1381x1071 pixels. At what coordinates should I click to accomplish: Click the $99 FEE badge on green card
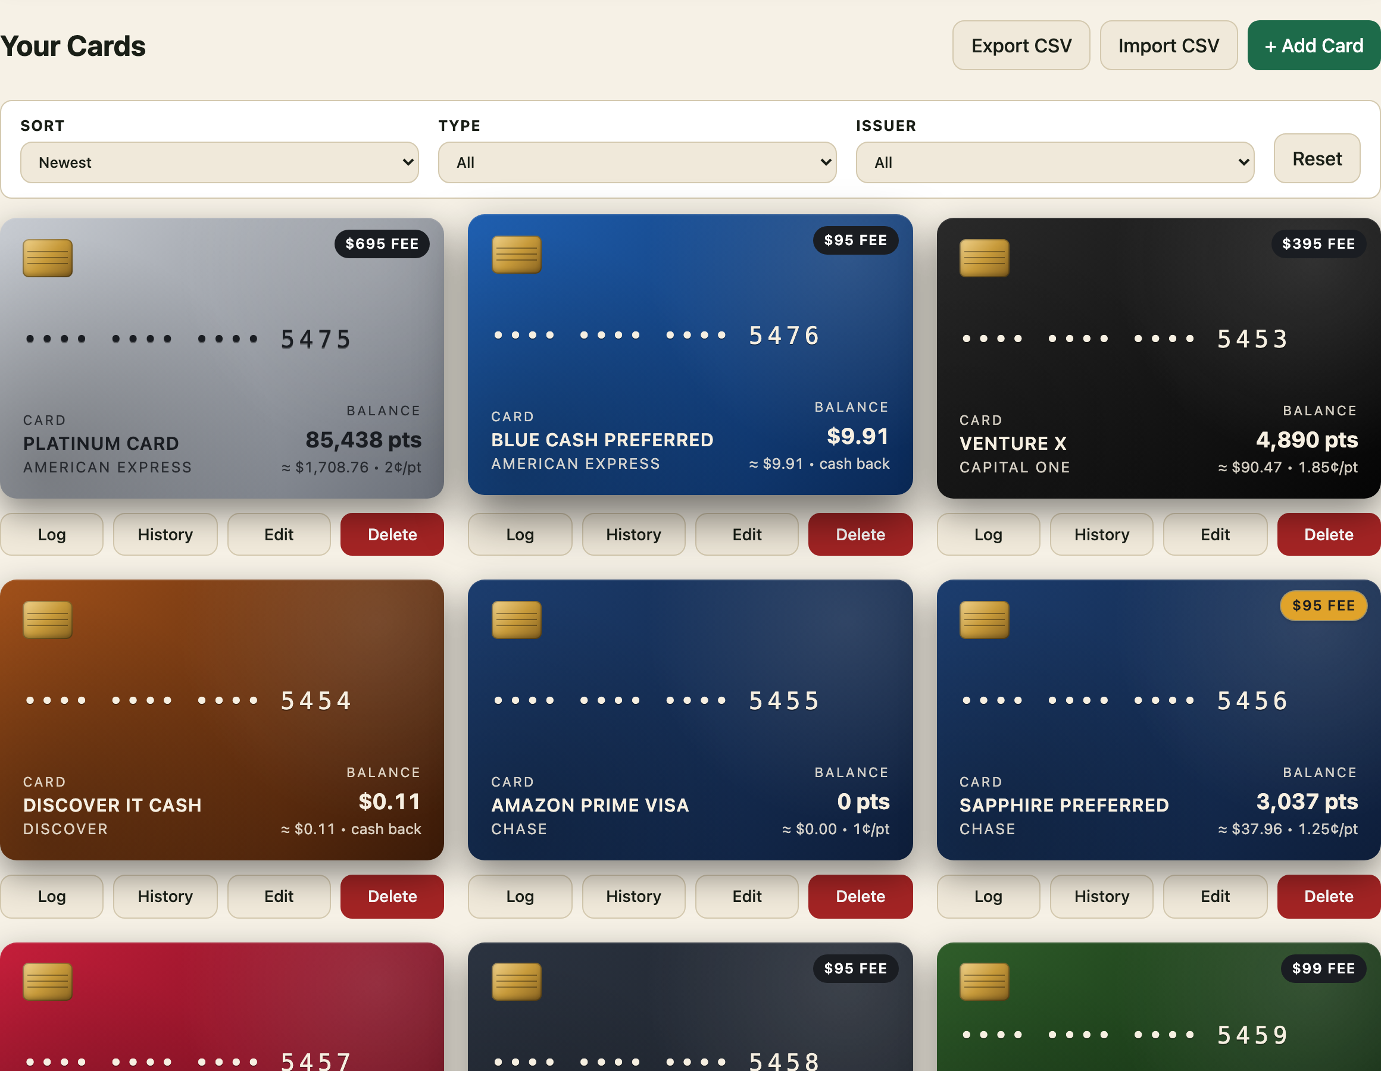(1323, 968)
